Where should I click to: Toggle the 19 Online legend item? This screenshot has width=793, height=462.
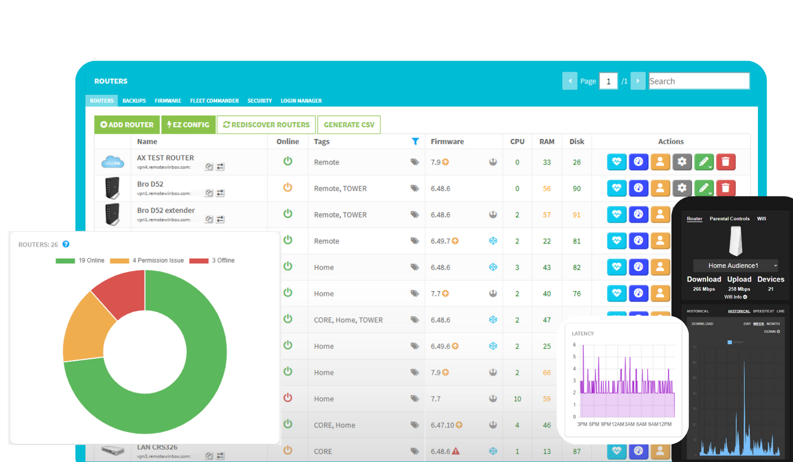tap(80, 260)
